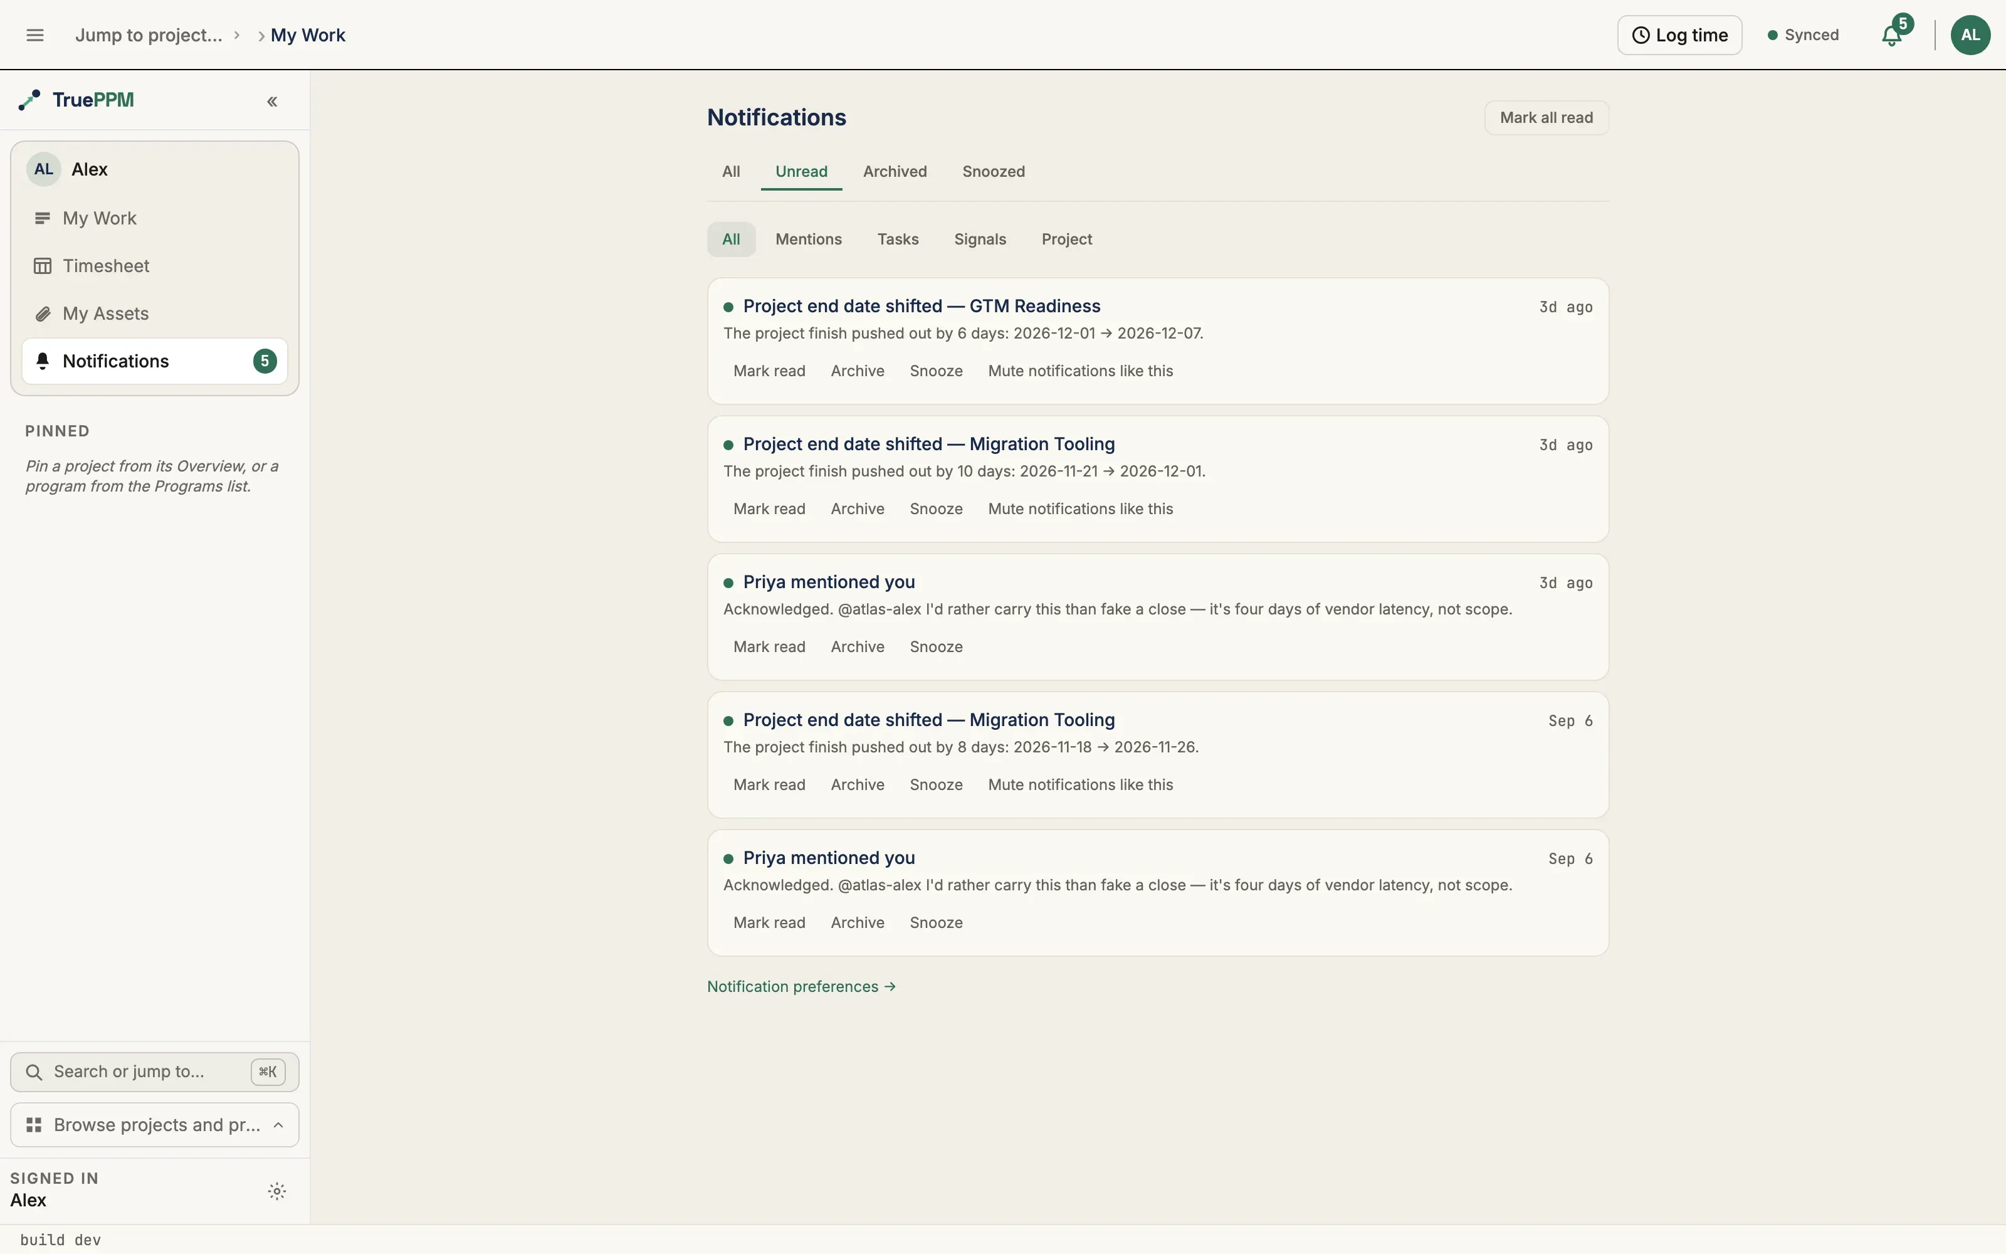Click the Alex profile row in sidebar
Image resolution: width=2006 pixels, height=1254 pixels.
pos(154,169)
